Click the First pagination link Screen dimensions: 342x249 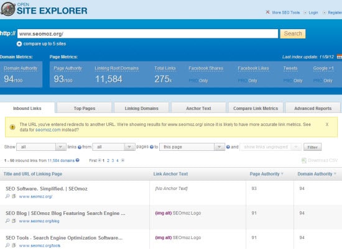(x=93, y=161)
